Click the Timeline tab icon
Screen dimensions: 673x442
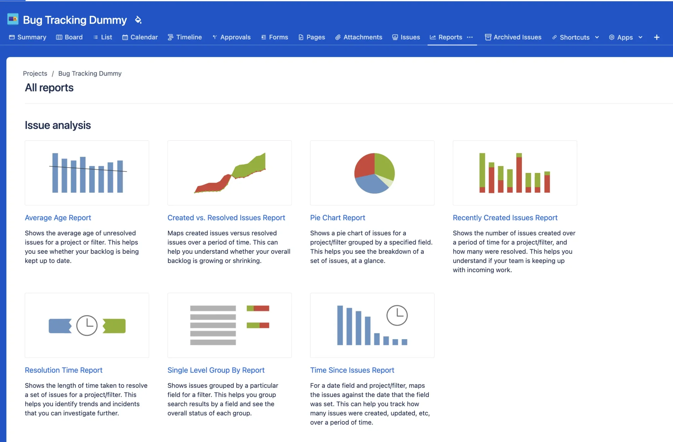[171, 37]
